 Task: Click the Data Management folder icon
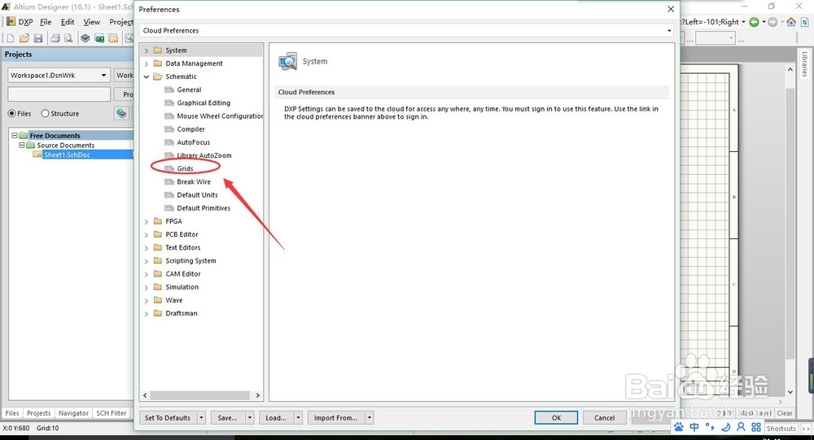pos(158,63)
